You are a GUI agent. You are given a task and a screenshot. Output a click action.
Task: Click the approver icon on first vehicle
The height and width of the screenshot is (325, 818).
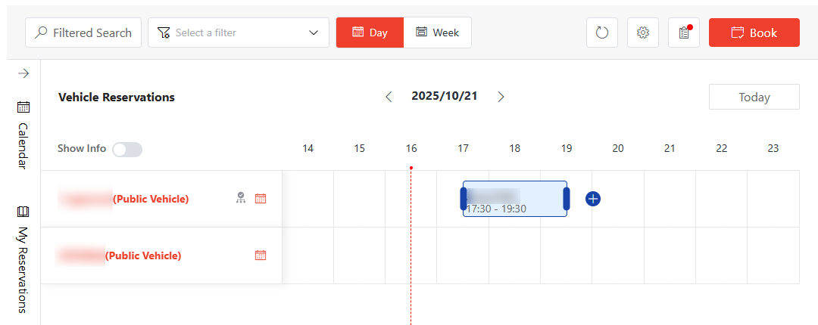(x=240, y=198)
